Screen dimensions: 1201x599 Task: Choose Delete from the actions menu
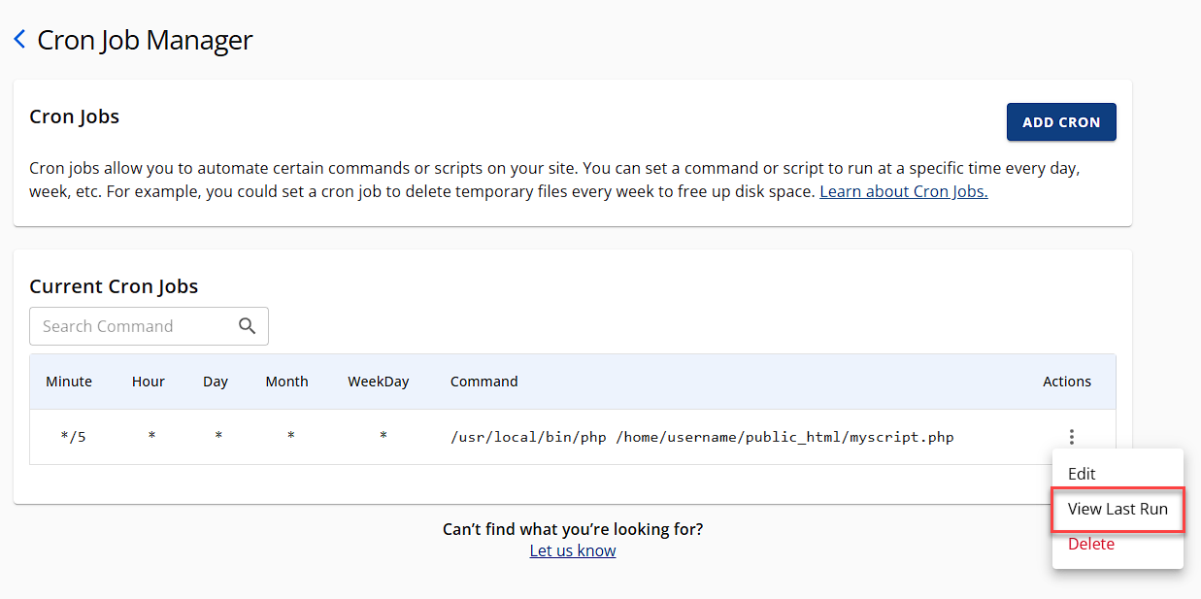1090,544
